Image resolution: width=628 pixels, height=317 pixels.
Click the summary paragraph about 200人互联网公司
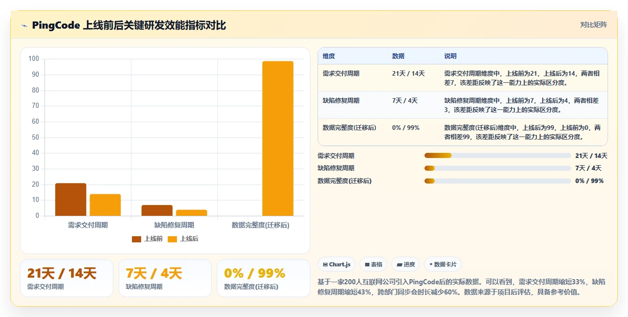[x=462, y=287]
